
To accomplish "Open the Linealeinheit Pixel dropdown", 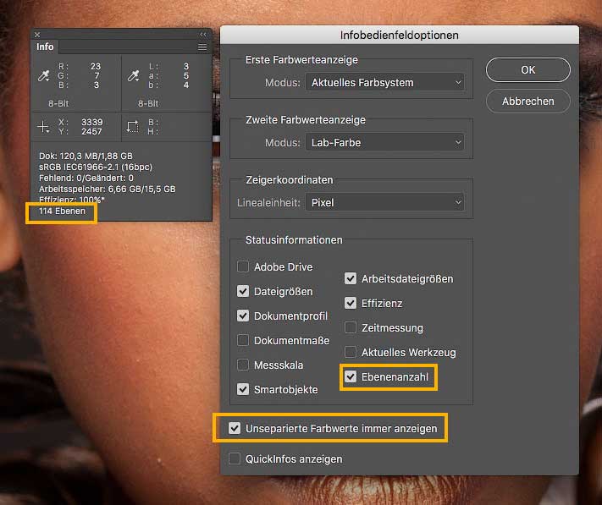I will point(384,203).
